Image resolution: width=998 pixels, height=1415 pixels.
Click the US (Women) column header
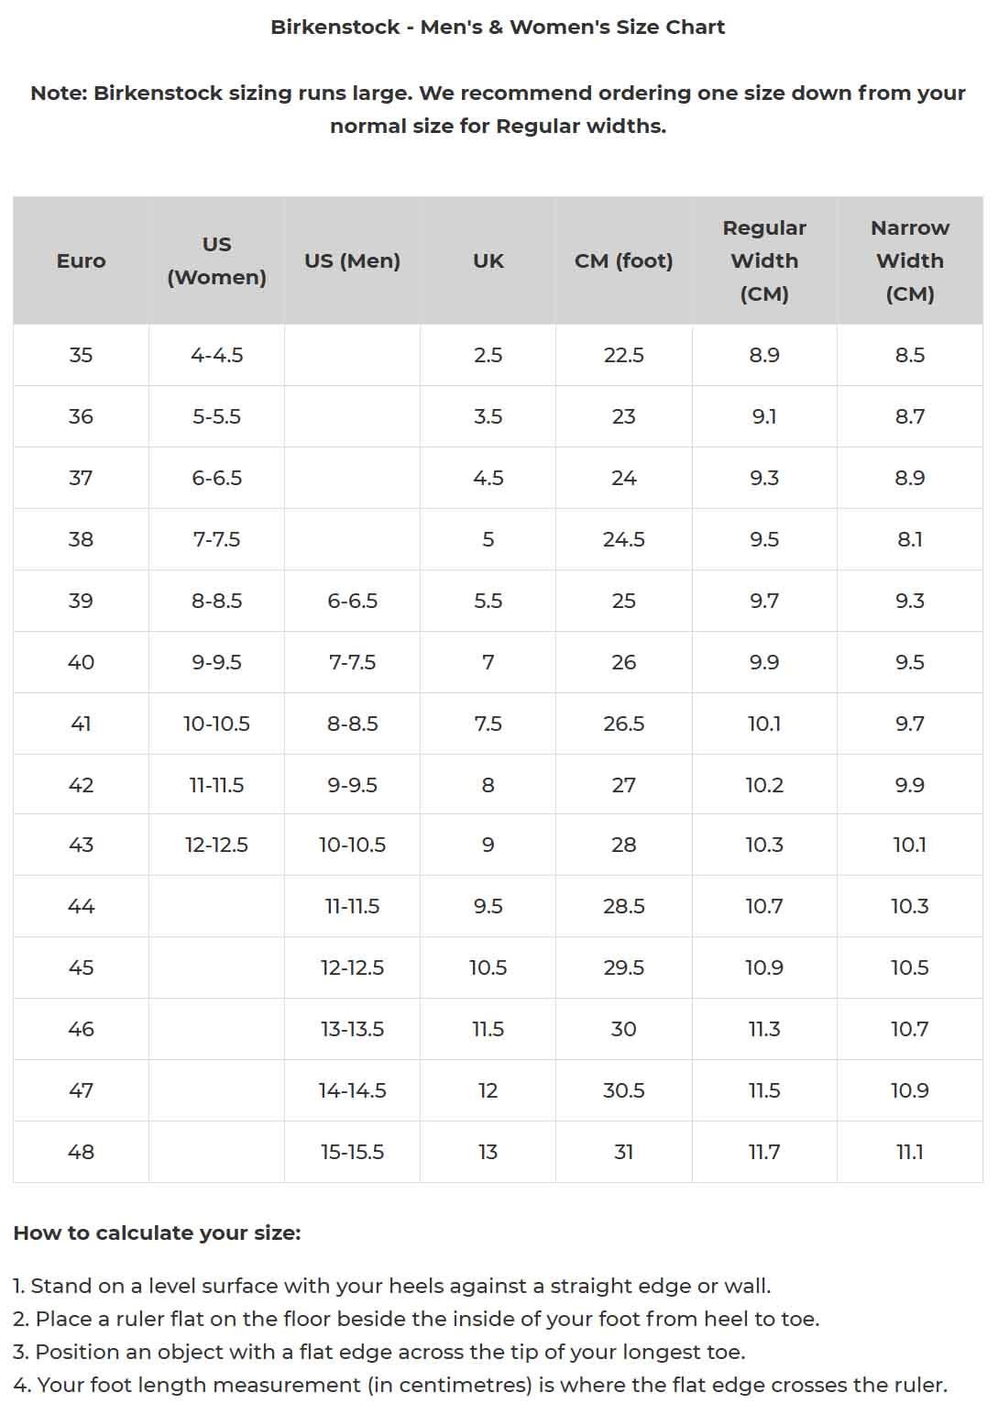coord(216,261)
